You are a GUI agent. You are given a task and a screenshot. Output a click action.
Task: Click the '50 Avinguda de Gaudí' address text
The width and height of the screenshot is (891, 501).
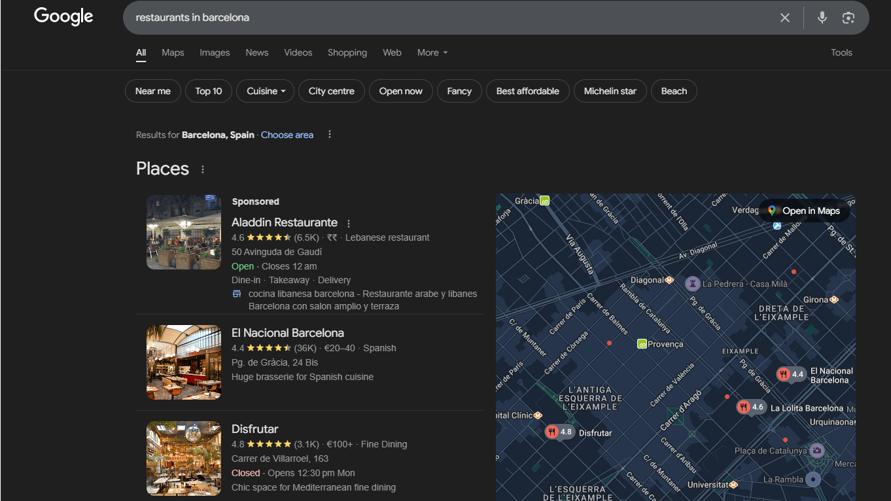[277, 252]
